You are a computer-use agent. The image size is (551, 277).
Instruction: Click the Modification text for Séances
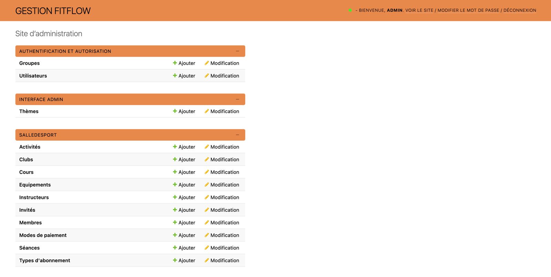coord(225,248)
